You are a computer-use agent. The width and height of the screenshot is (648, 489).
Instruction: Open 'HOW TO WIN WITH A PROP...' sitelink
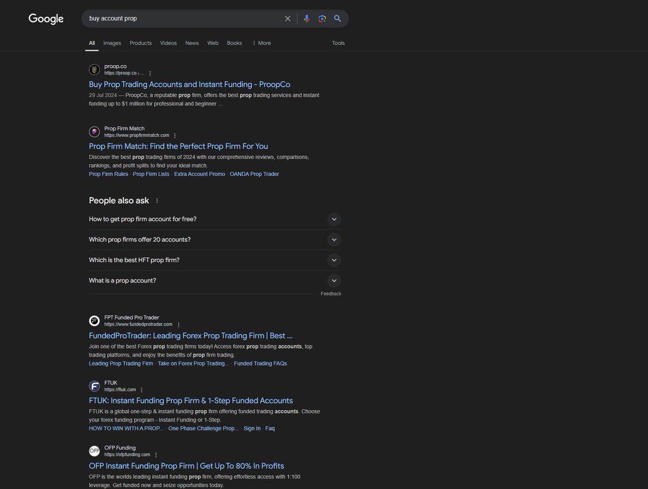coord(126,429)
